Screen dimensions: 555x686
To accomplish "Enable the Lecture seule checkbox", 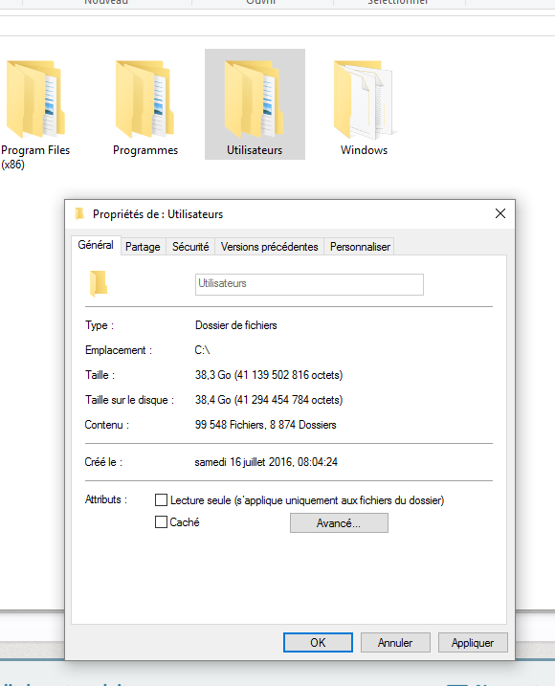I will click(x=161, y=499).
